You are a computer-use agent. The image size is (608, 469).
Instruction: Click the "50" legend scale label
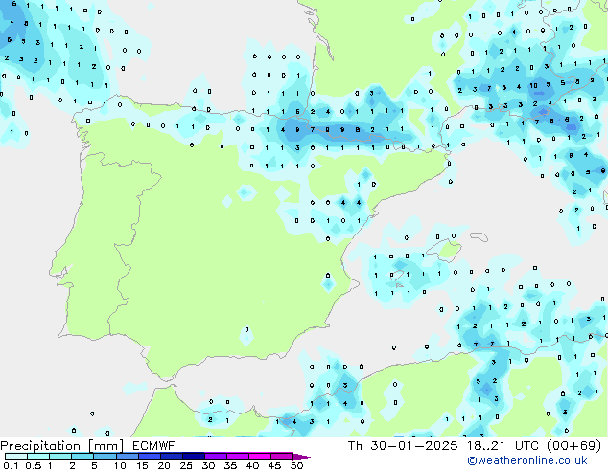tap(296, 465)
